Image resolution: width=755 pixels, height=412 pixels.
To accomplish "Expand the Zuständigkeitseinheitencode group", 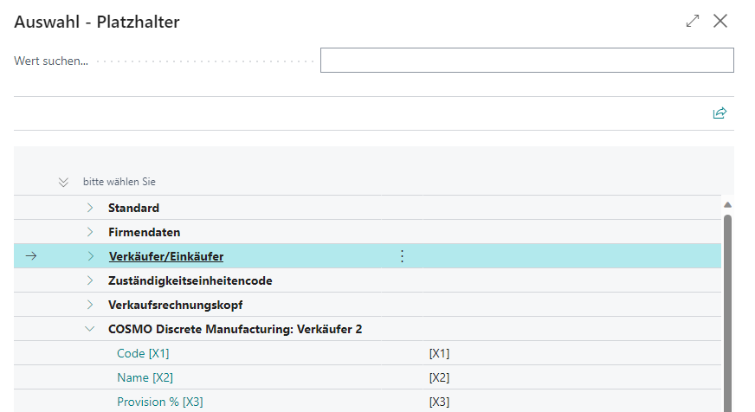I will pyautogui.click(x=90, y=280).
